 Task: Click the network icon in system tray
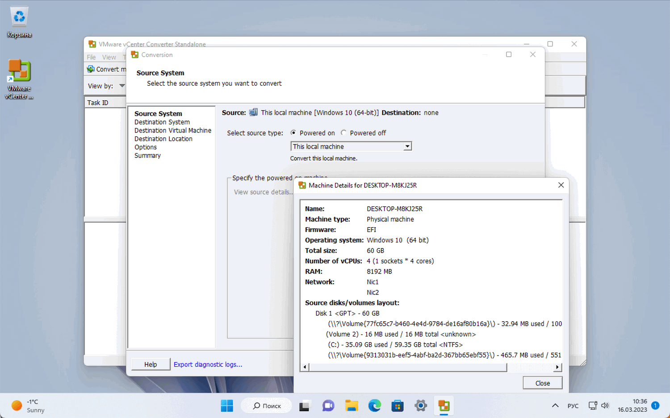click(593, 406)
